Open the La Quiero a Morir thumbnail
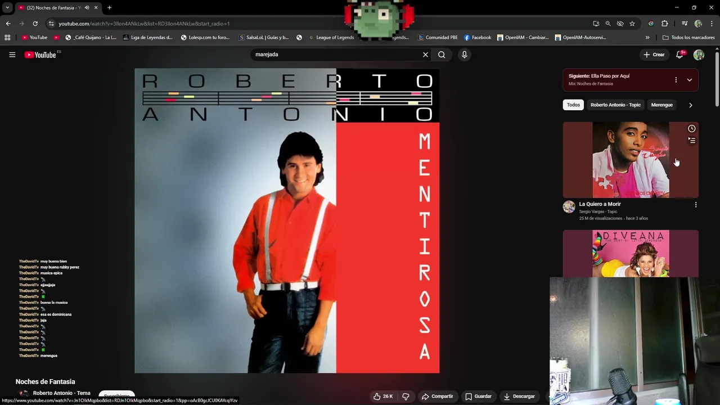 coord(631,160)
